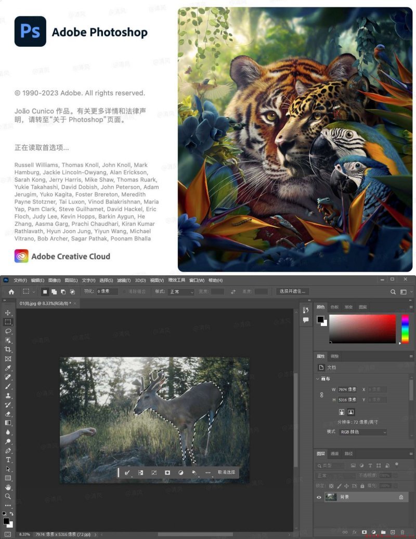Select the Move tool
The width and height of the screenshot is (416, 539).
[8, 313]
